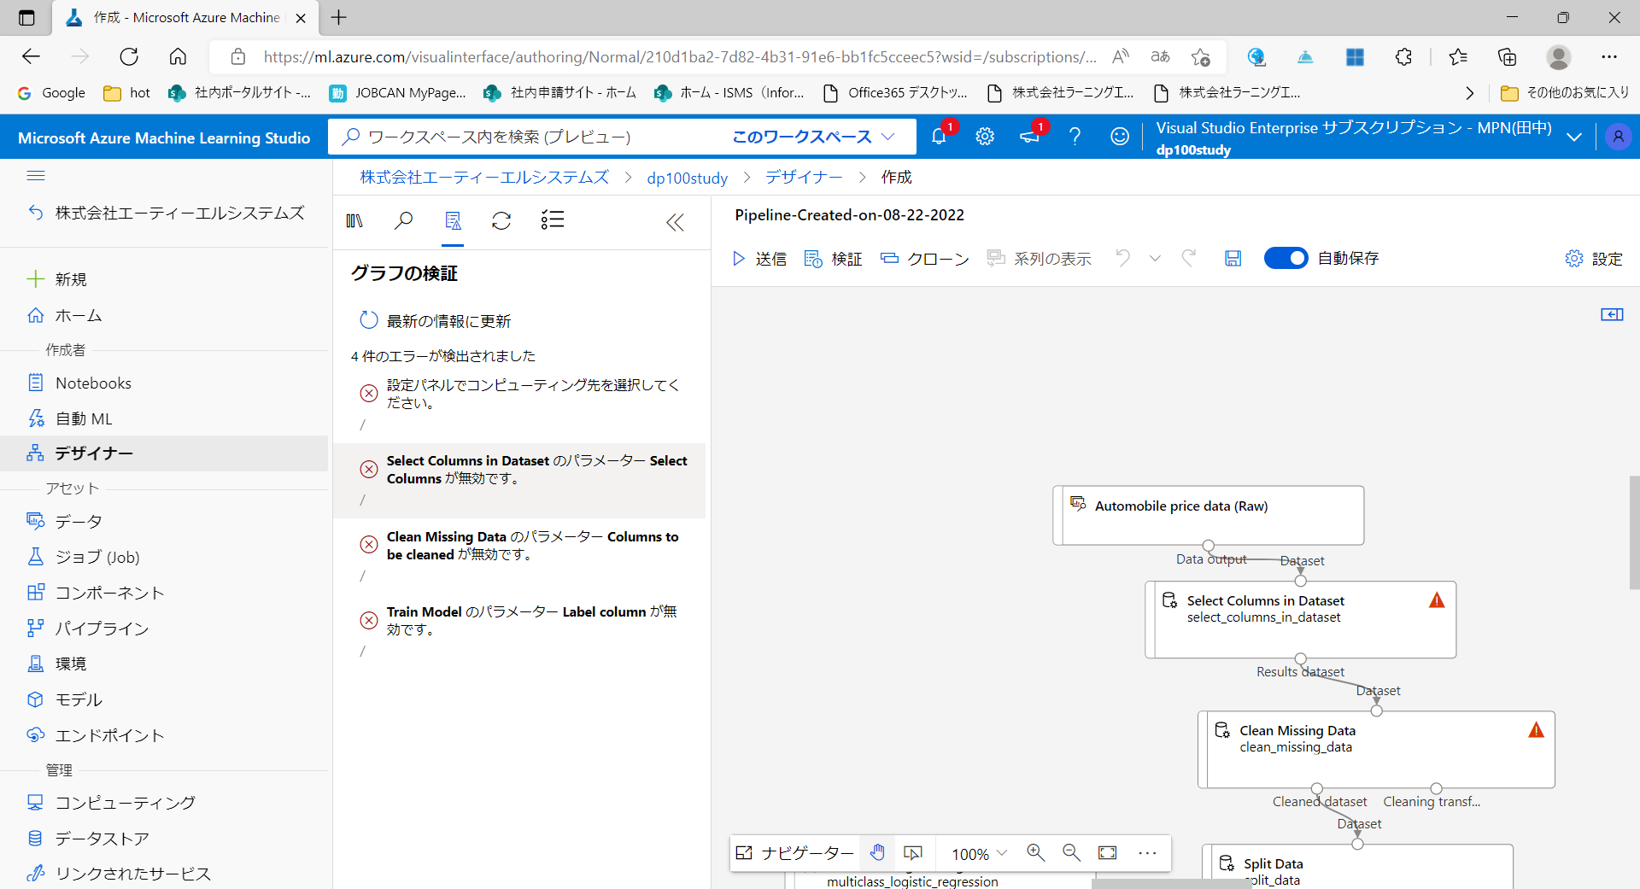Save the pipeline with floppy icon
Viewport: 1640px width, 889px height.
pos(1233,258)
